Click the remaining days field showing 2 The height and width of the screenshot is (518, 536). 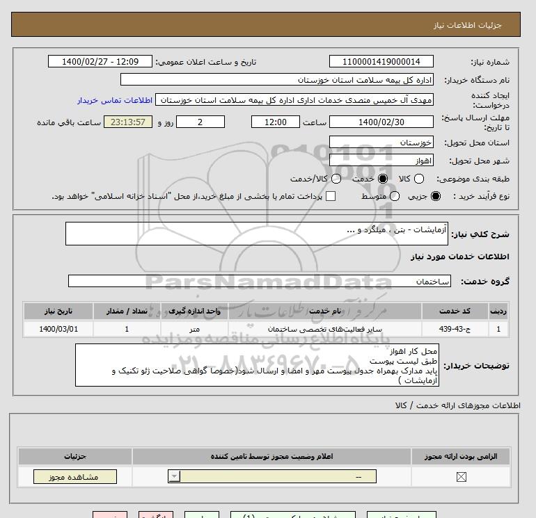tap(200, 122)
